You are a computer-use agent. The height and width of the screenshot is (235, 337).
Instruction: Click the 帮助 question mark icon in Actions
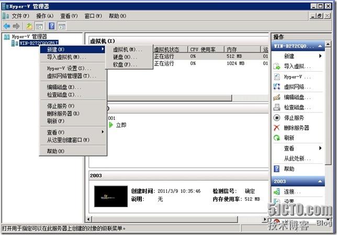click(277, 169)
